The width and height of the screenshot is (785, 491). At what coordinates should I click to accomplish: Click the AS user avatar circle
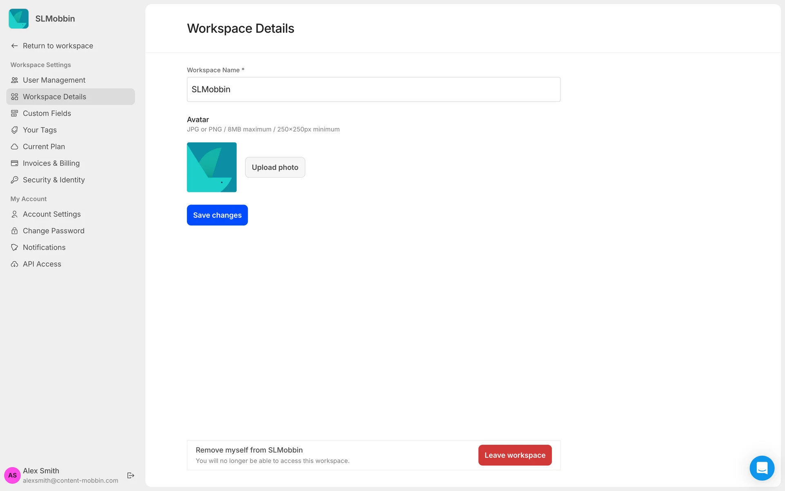pyautogui.click(x=12, y=475)
